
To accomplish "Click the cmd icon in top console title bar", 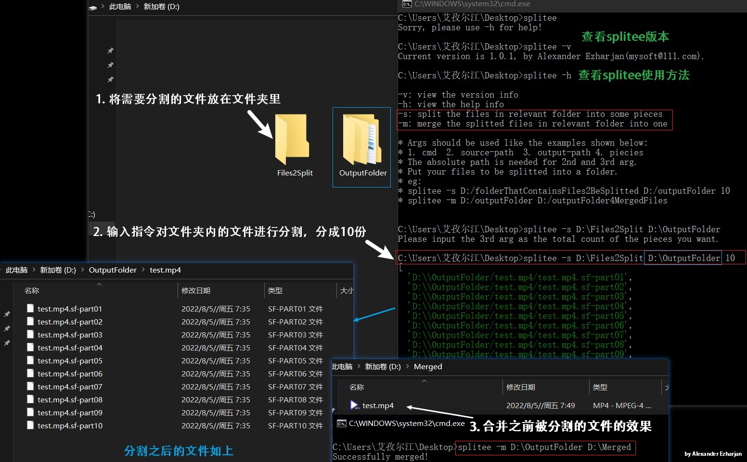I will [x=407, y=4].
